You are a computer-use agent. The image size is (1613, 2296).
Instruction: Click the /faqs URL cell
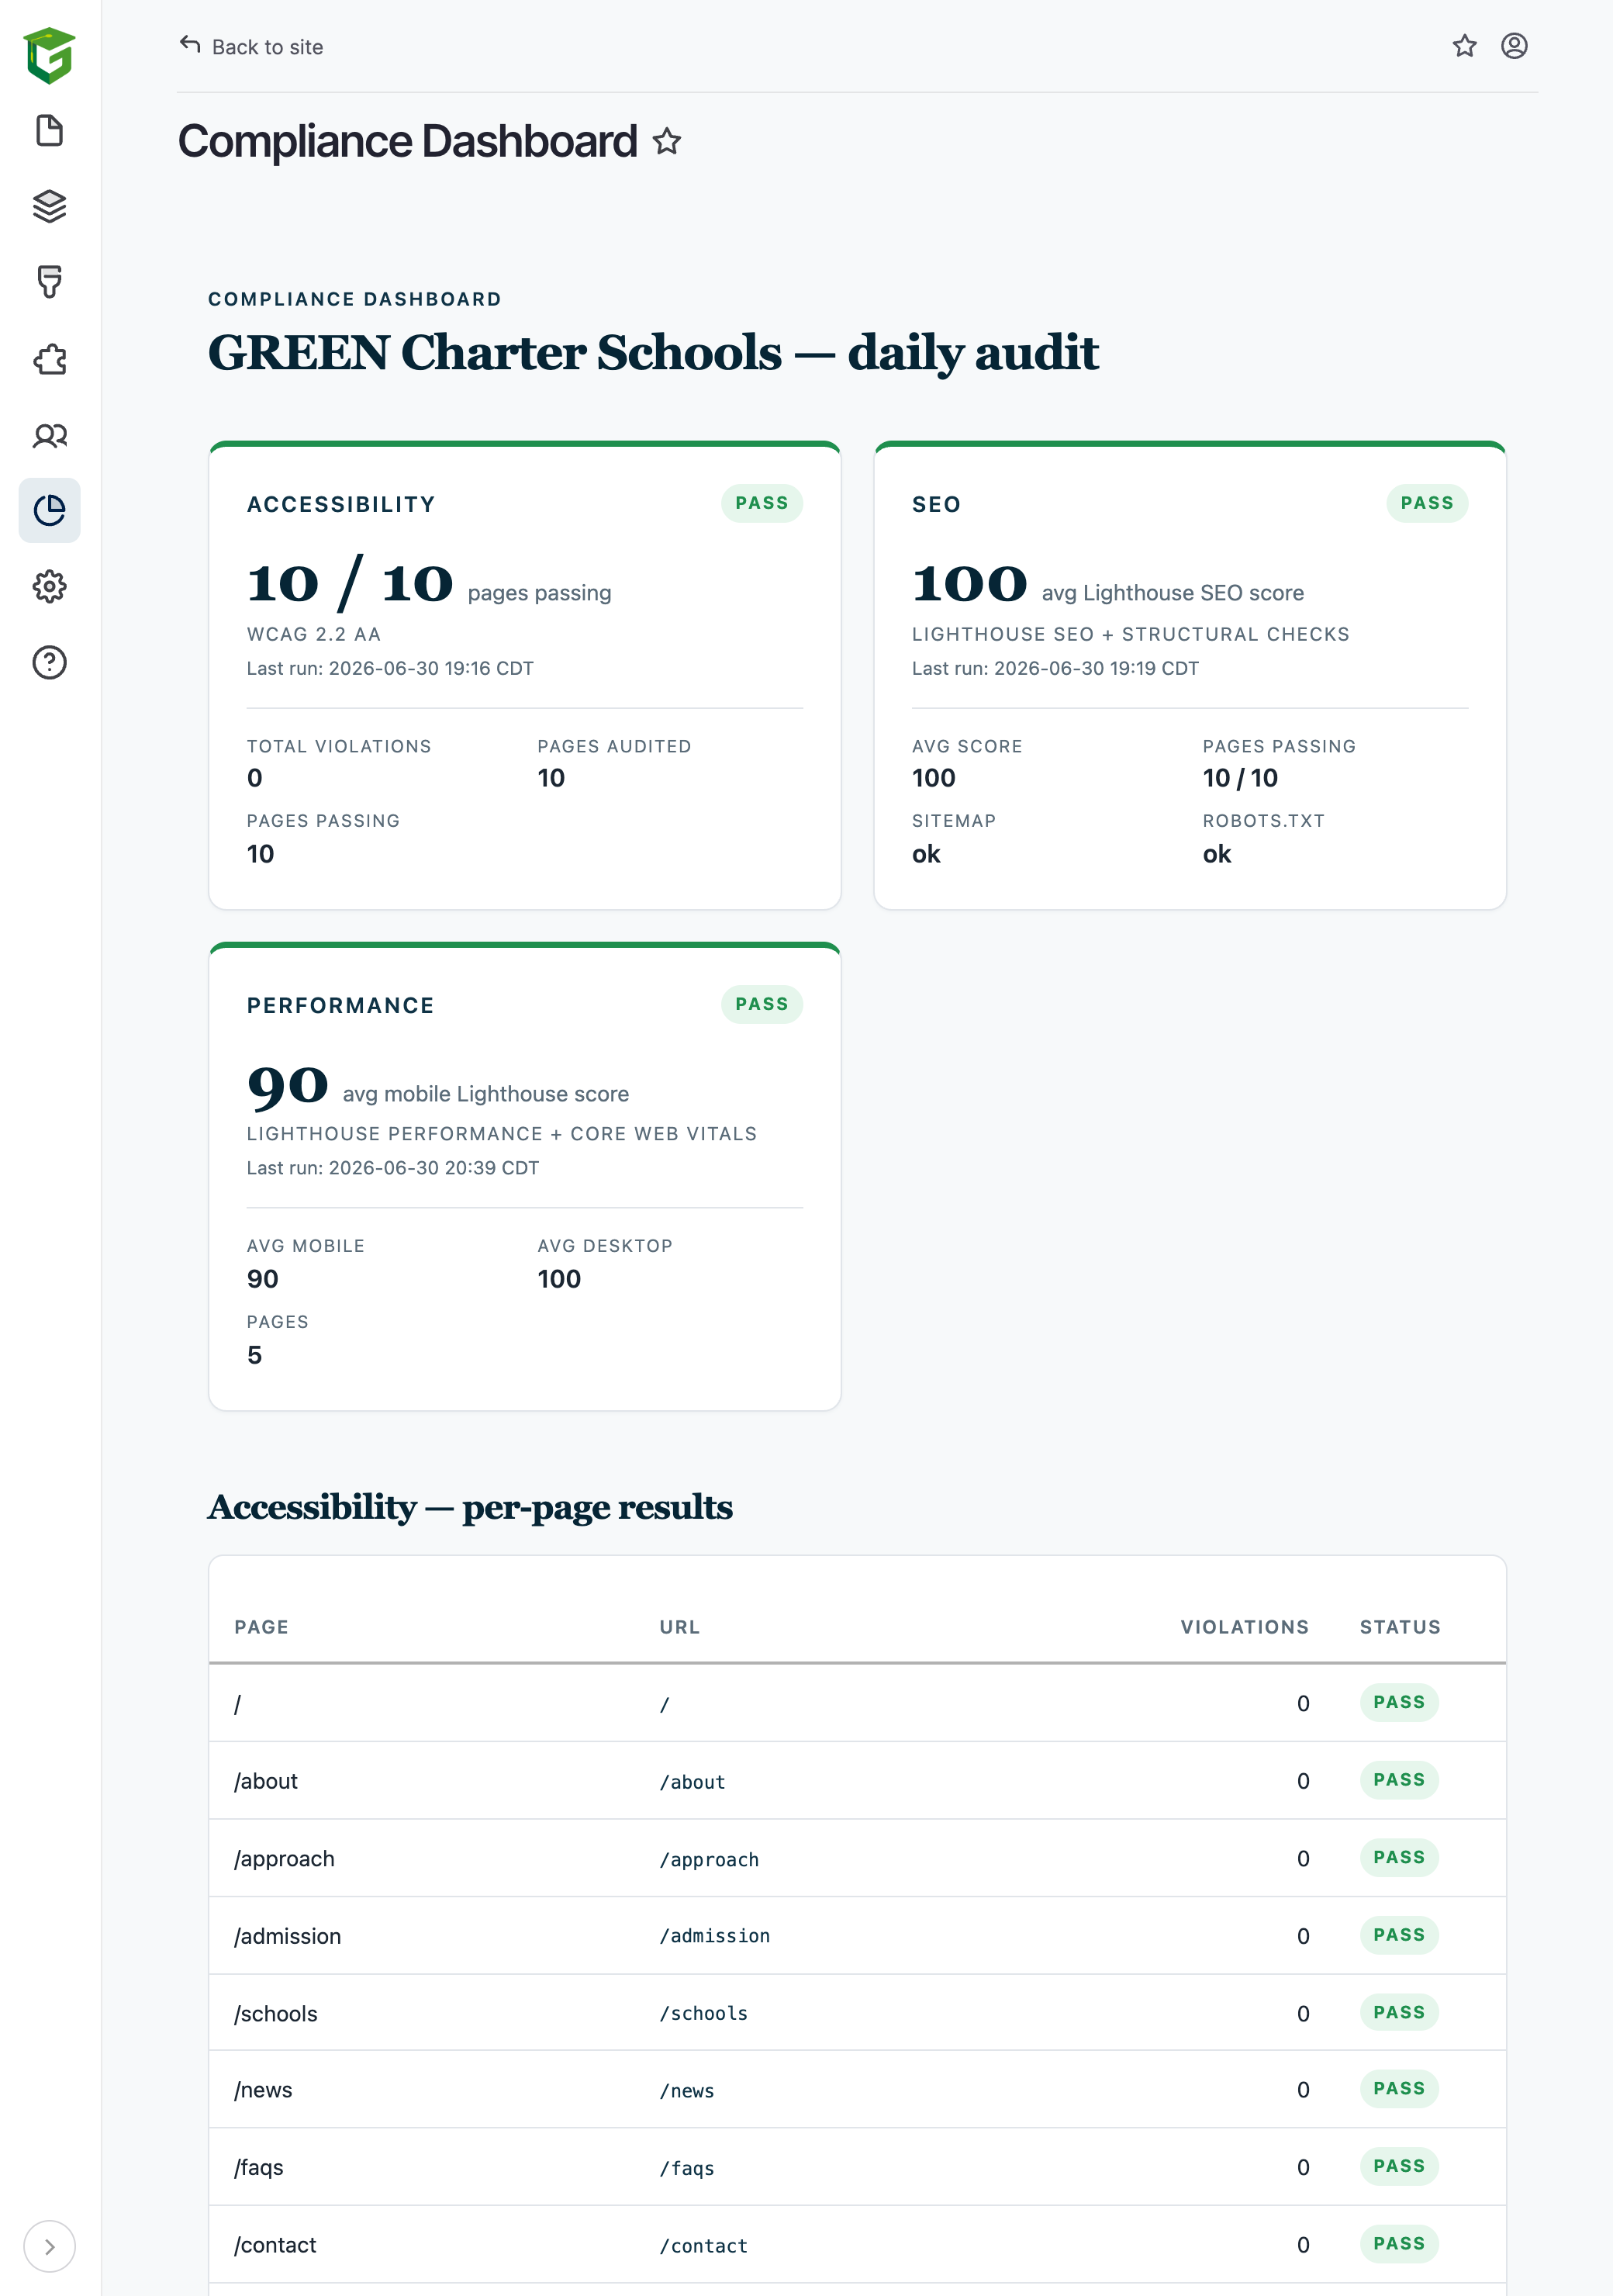(x=687, y=2168)
